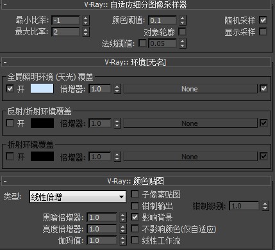275x250 pixels.
Task: Click the 最大比率 input field
Action: (x=65, y=32)
